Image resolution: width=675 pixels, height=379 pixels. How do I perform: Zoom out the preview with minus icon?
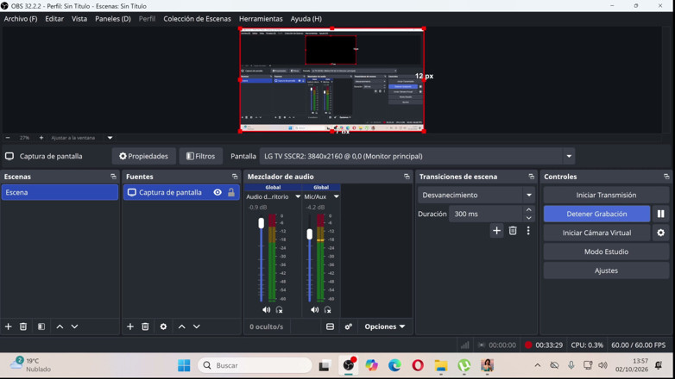pyautogui.click(x=8, y=138)
